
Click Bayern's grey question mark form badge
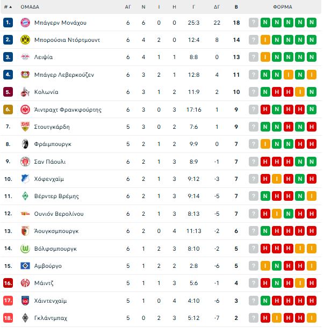point(254,23)
